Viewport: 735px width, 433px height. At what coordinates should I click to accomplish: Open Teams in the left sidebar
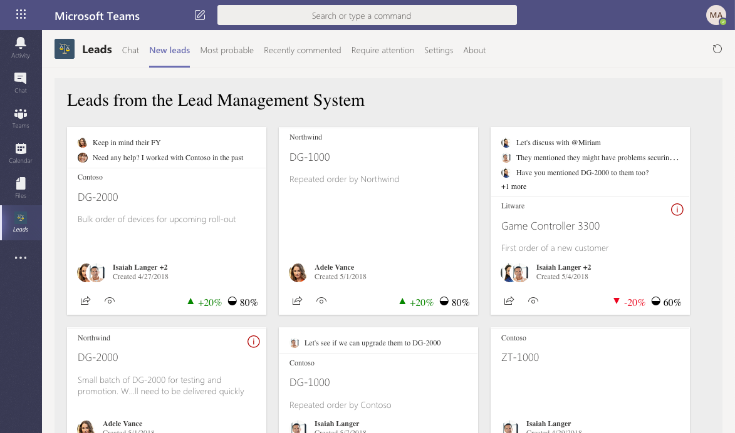21,118
